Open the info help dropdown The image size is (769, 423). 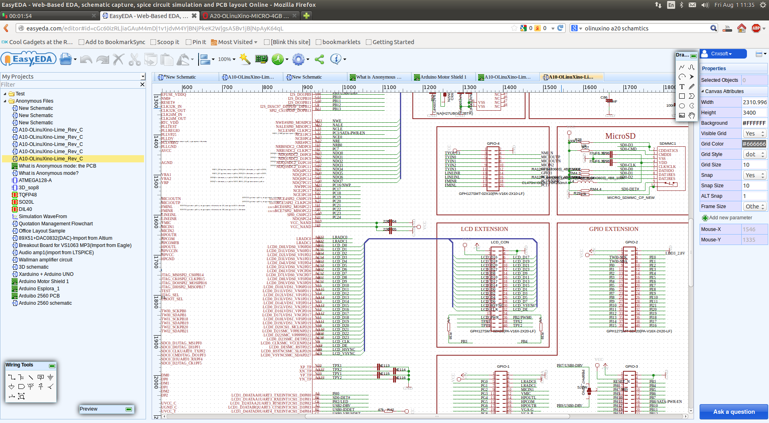[345, 59]
